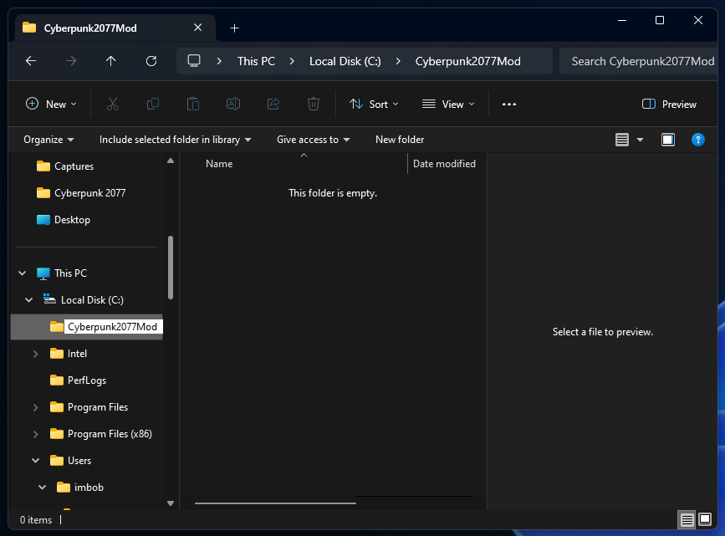Toggle the Preview pane button

(x=669, y=104)
